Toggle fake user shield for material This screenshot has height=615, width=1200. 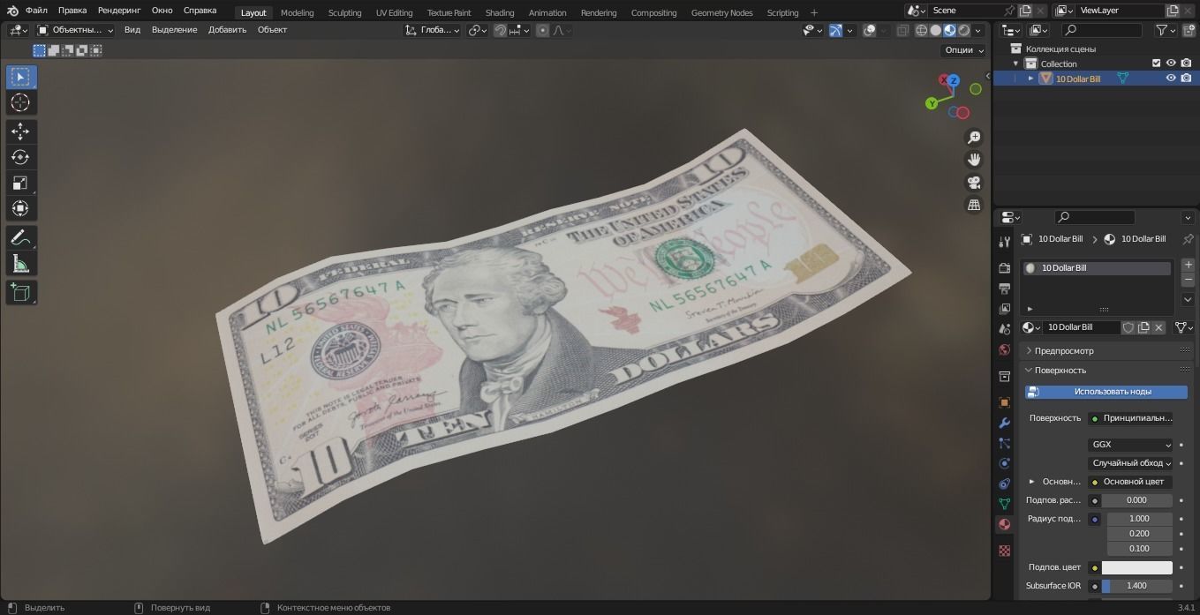1128,327
